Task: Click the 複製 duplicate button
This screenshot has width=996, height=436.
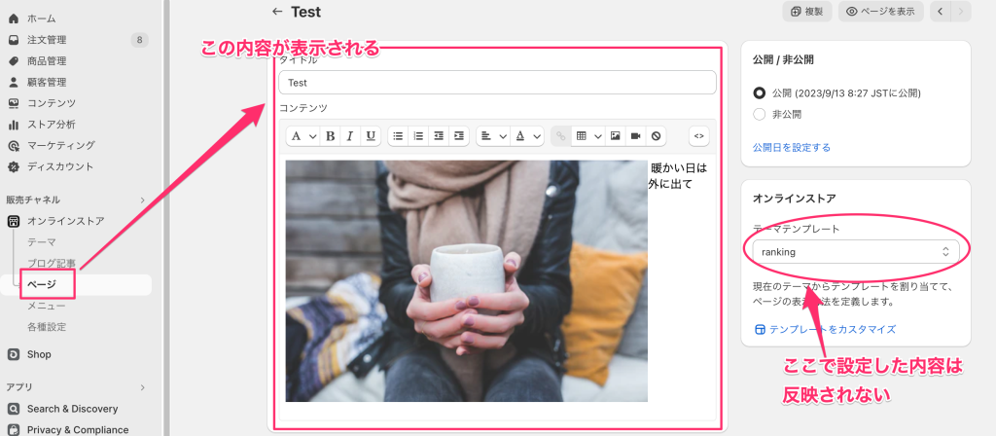Action: [807, 12]
